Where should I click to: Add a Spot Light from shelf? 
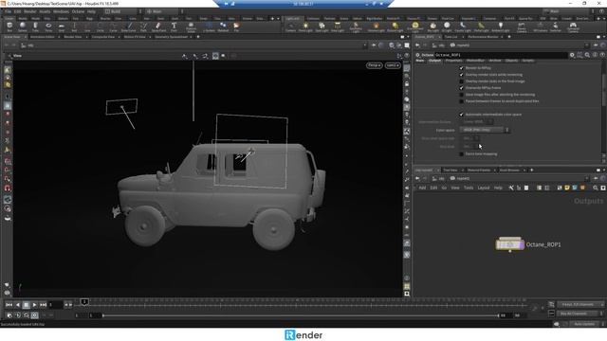pyautogui.click(x=322, y=27)
